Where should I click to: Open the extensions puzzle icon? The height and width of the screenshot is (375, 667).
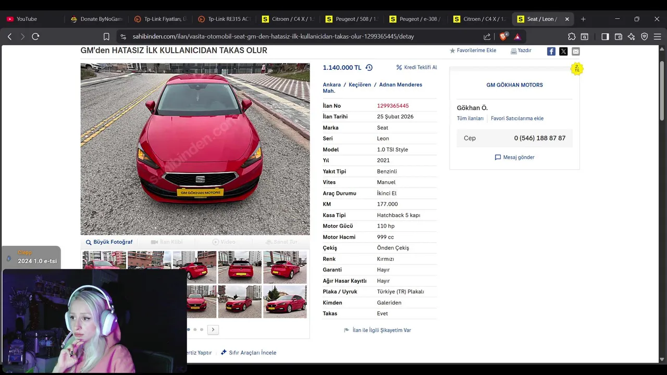(x=572, y=36)
